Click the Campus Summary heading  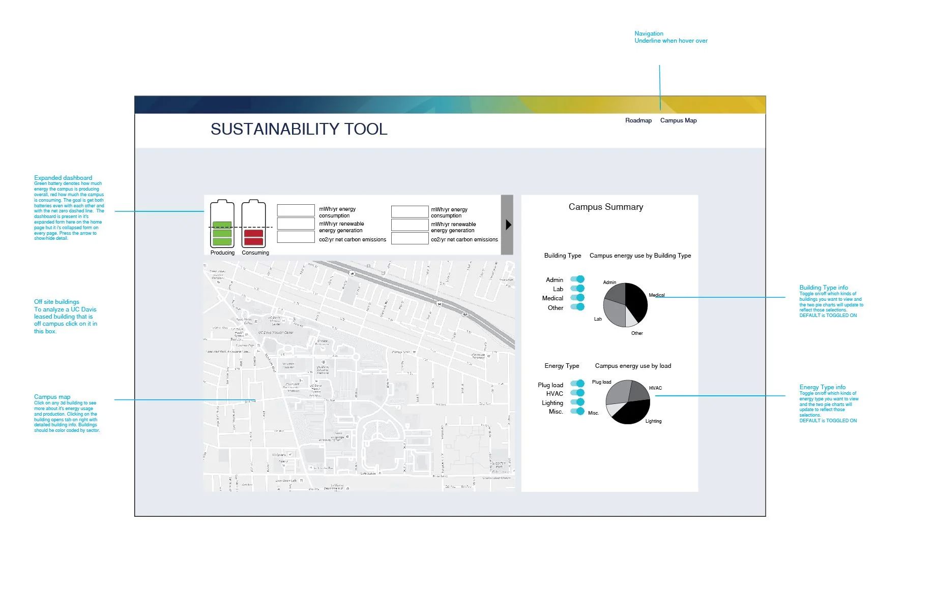point(606,207)
